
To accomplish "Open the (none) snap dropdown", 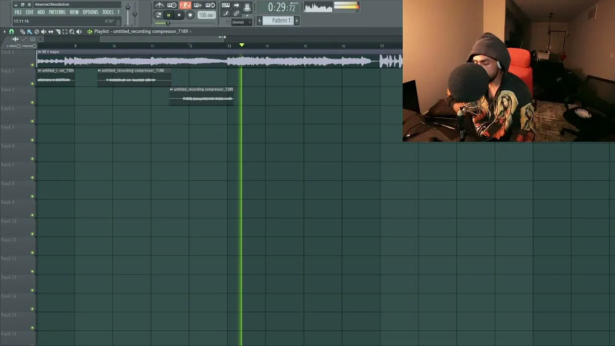I will 242,22.
